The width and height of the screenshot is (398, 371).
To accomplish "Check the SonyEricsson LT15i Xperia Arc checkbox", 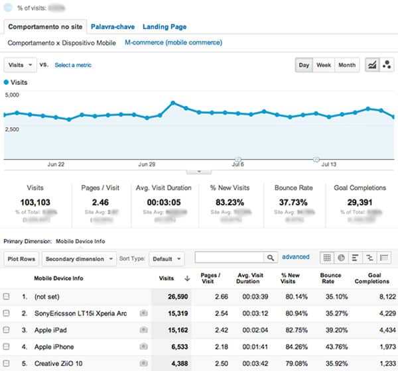I will 7,313.
